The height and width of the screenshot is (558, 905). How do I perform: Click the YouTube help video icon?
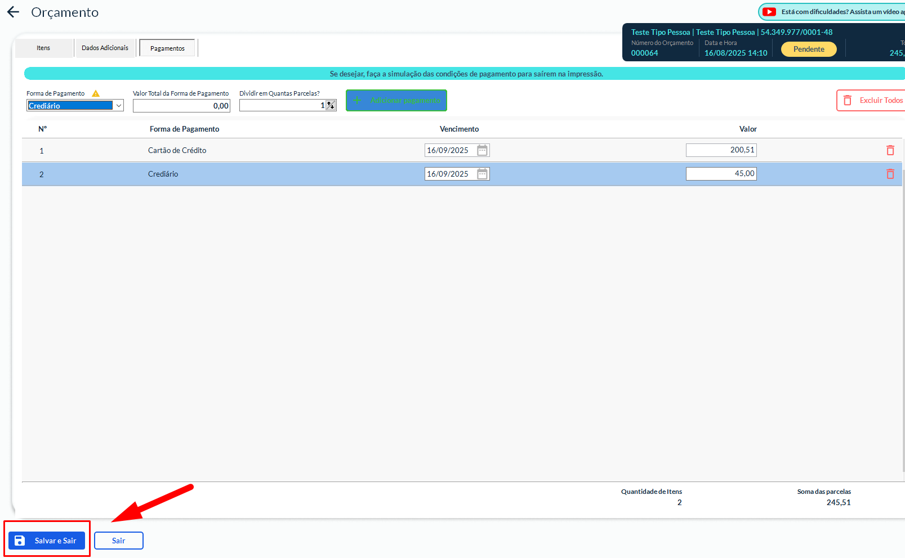[769, 12]
